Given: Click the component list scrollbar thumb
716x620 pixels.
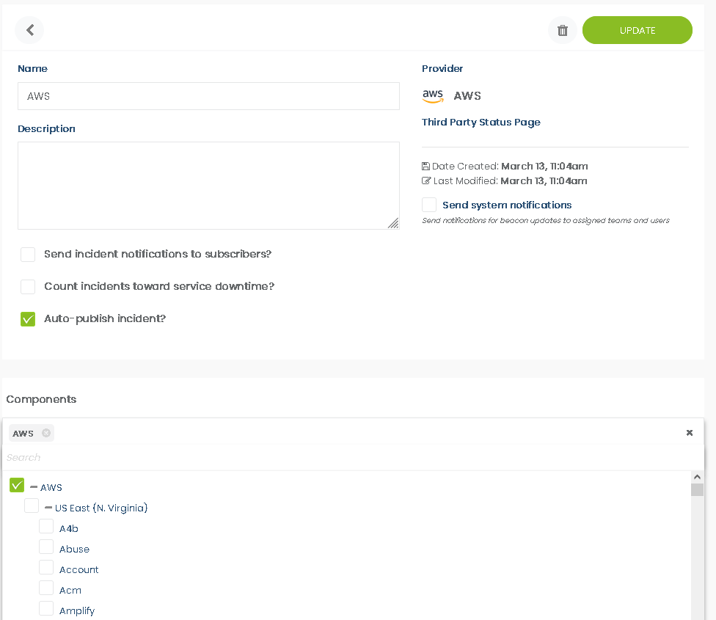Looking at the screenshot, I should [x=697, y=490].
